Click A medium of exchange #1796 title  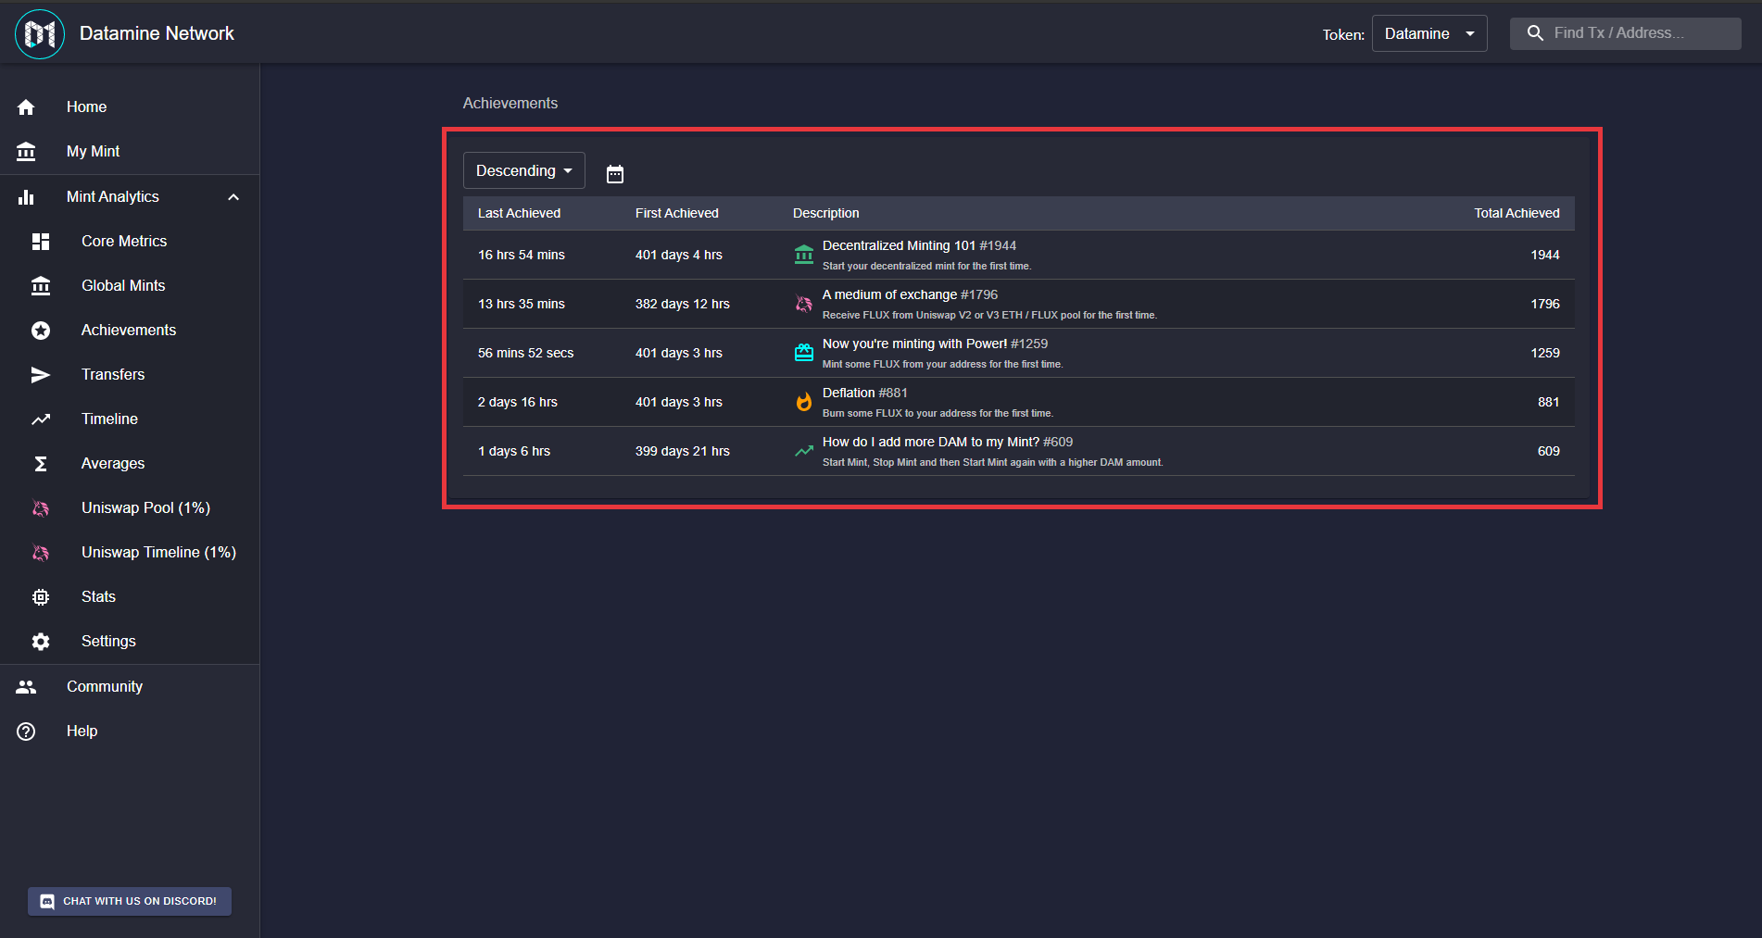pos(910,294)
